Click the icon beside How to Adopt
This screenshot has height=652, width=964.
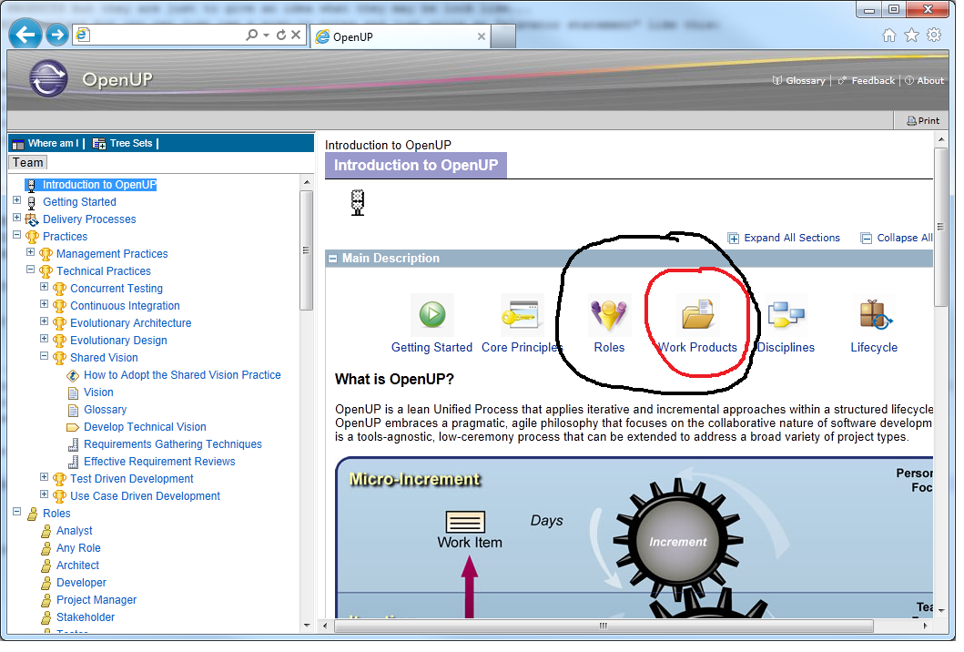tap(73, 375)
